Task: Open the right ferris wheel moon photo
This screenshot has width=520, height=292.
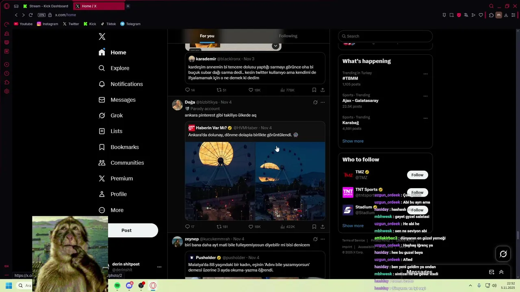Action: [x=290, y=181]
